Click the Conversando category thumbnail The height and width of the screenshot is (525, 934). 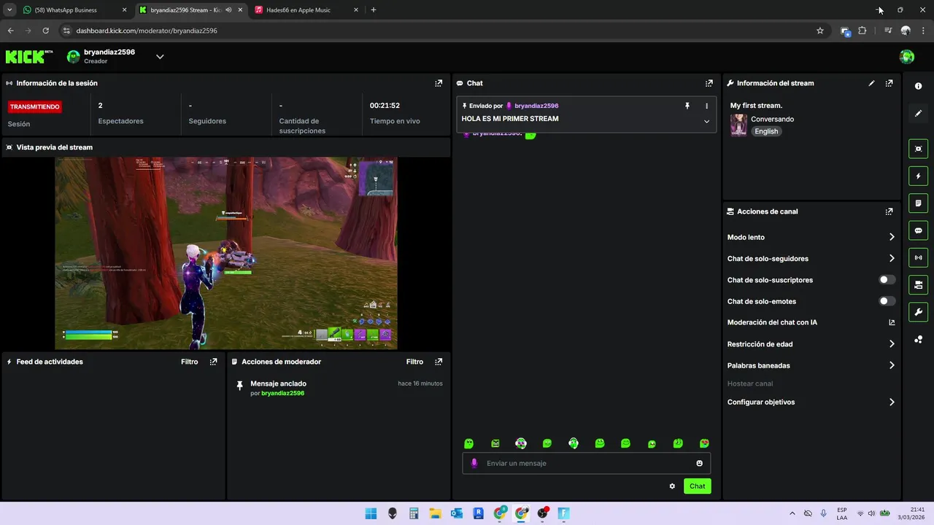point(738,125)
